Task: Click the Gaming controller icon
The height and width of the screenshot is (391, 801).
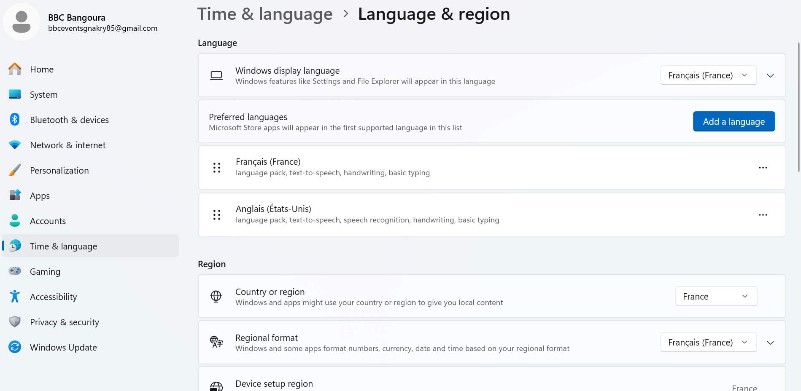Action: pos(15,271)
